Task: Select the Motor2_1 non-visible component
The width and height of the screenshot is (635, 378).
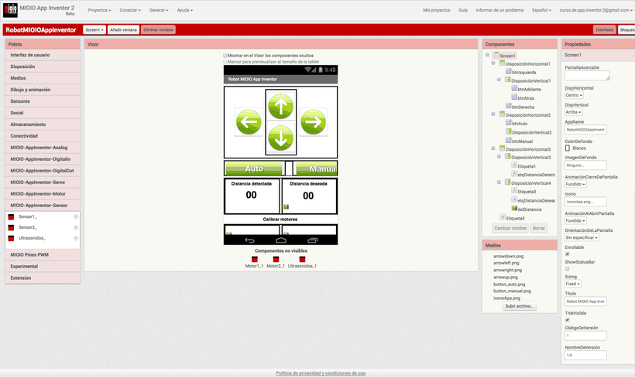Action: point(276,262)
